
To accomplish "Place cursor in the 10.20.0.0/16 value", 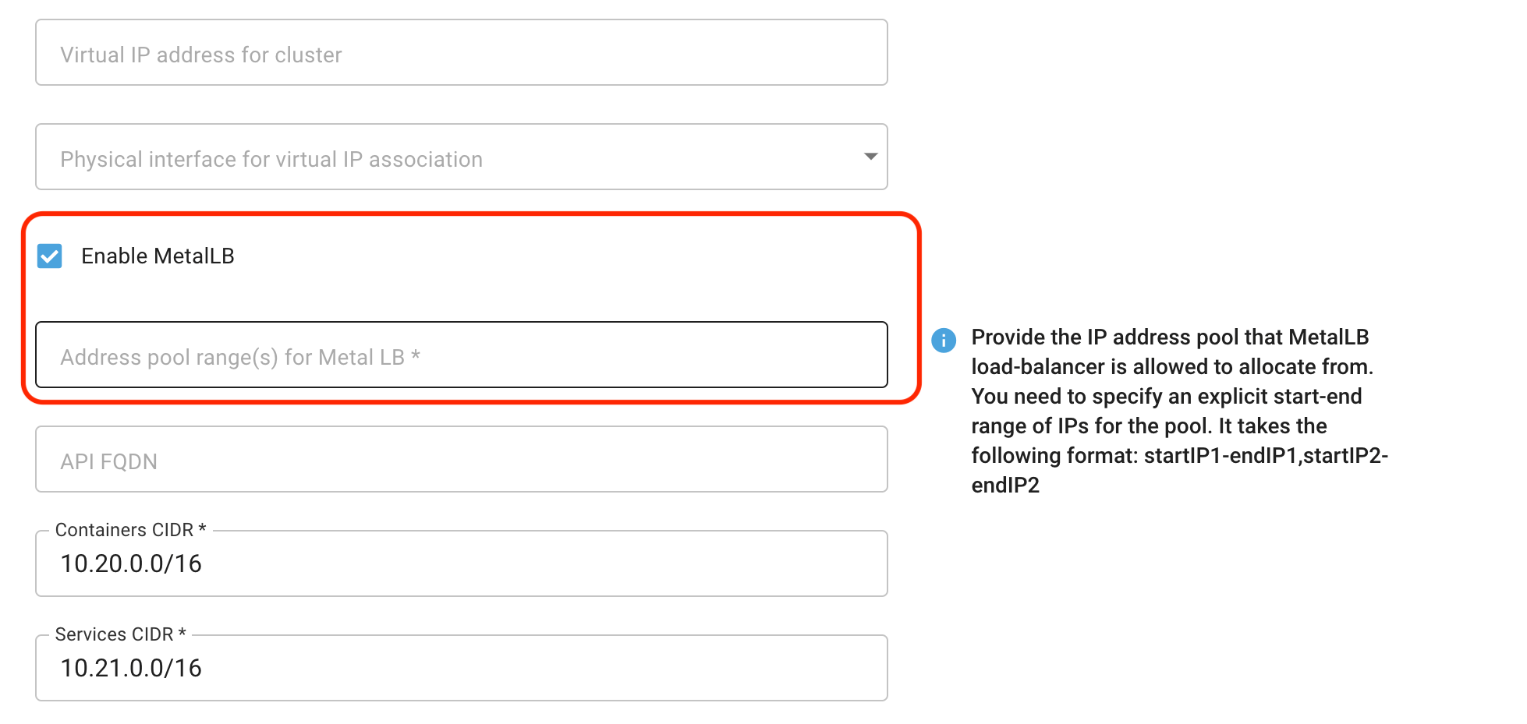I will click(131, 563).
